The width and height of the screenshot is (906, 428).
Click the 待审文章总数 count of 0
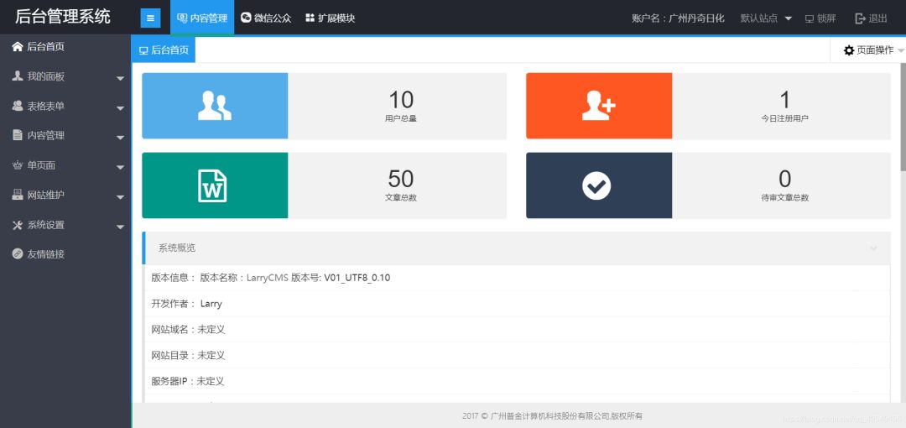[784, 179]
